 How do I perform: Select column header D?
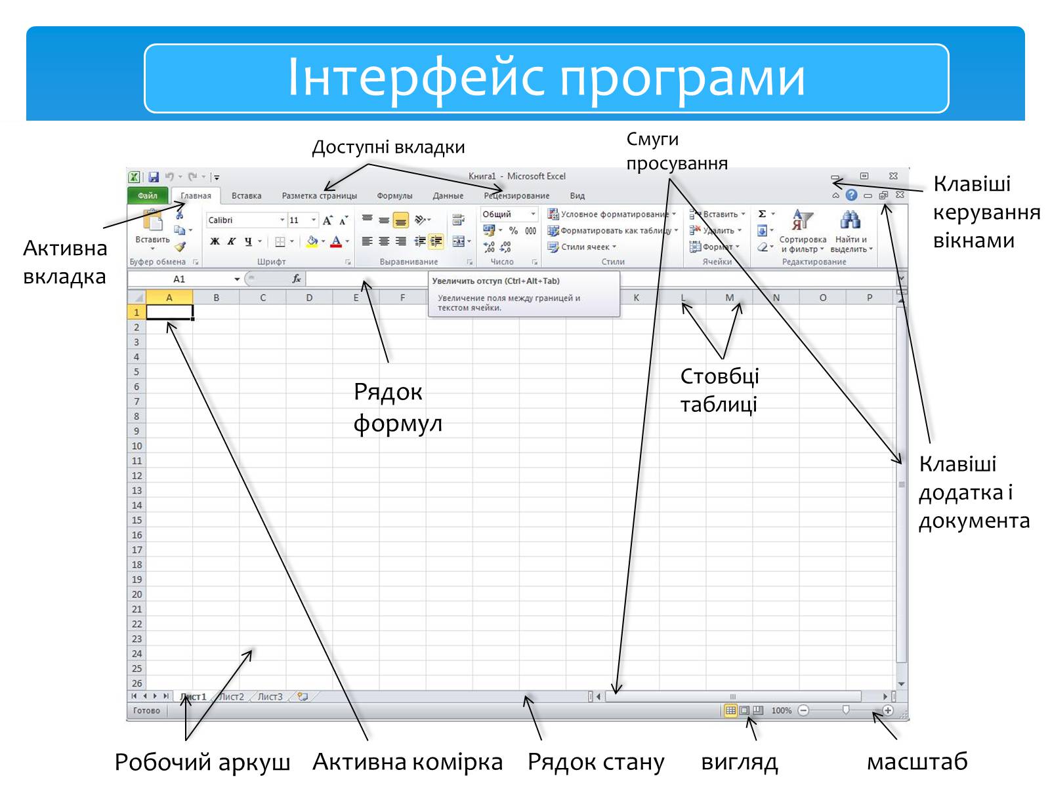point(309,298)
